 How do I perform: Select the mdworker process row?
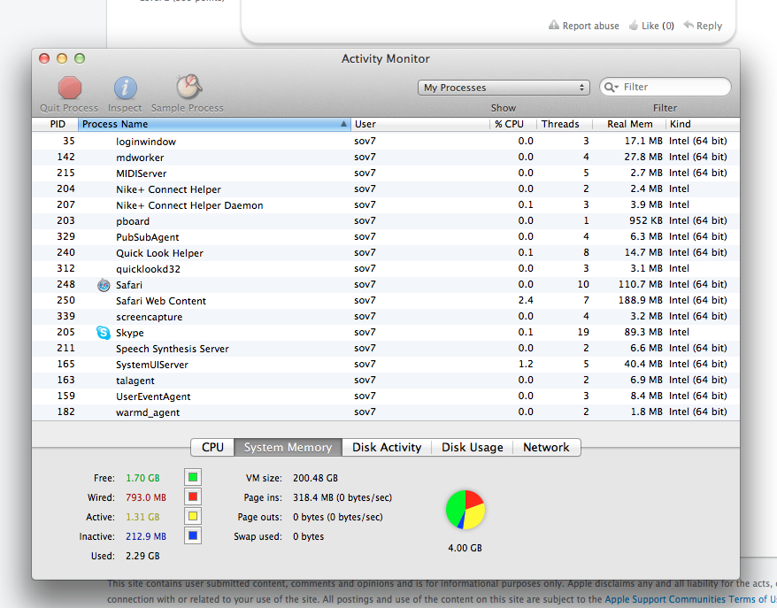(386, 157)
